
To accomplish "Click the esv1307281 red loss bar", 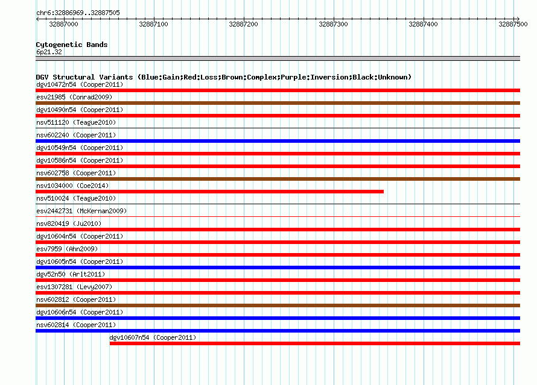I will point(278,293).
